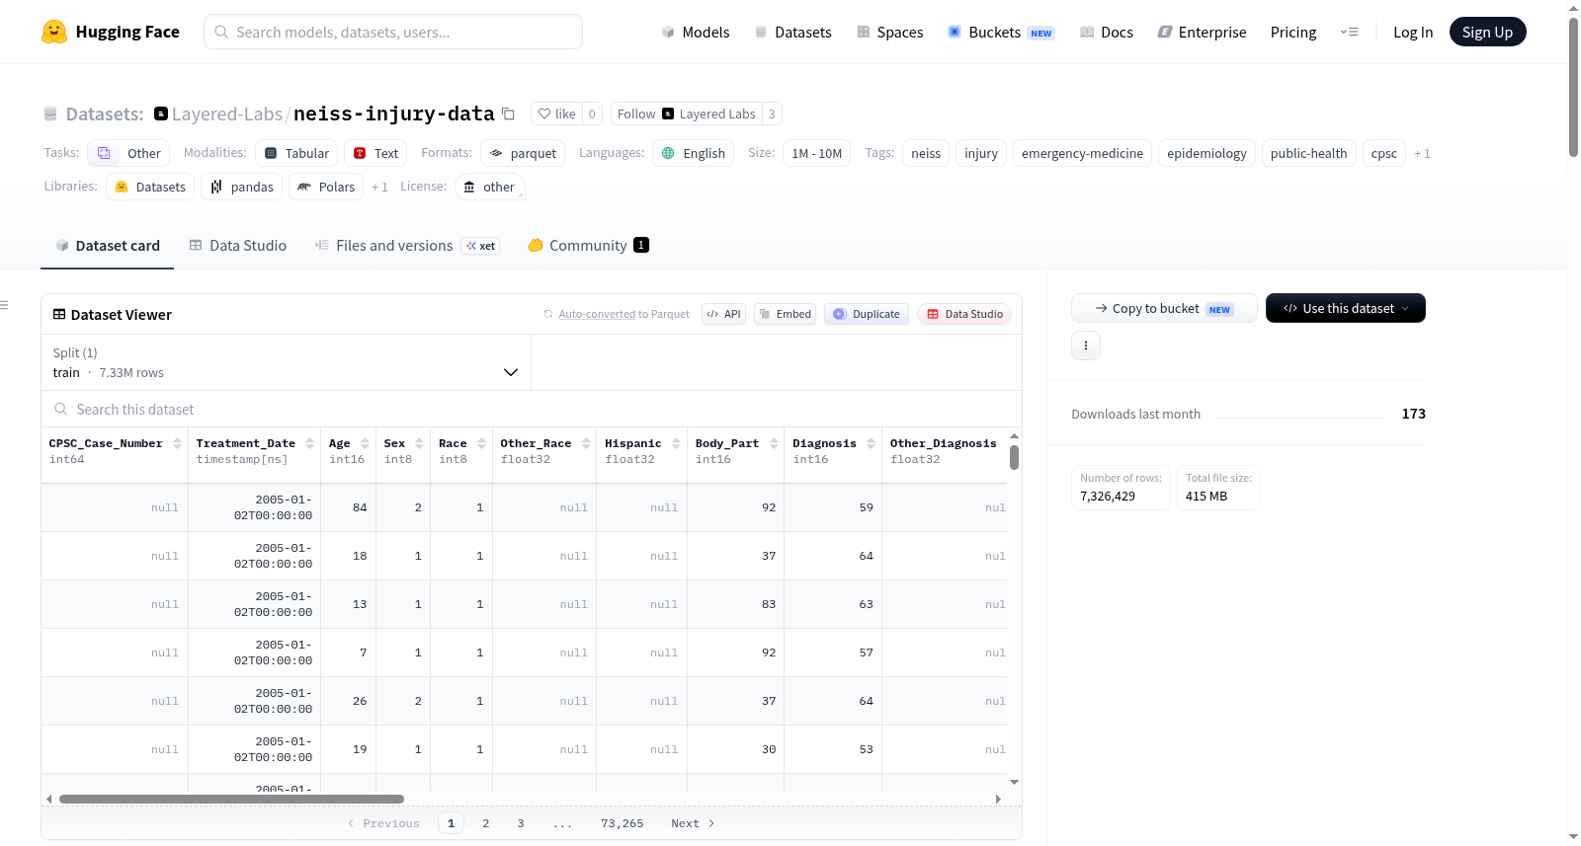Click the parquet format tag
The image size is (1581, 846).
(x=523, y=153)
